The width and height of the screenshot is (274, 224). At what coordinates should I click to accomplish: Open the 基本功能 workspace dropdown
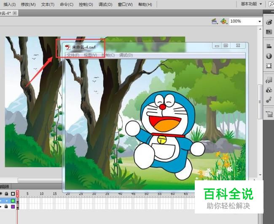(251, 4)
